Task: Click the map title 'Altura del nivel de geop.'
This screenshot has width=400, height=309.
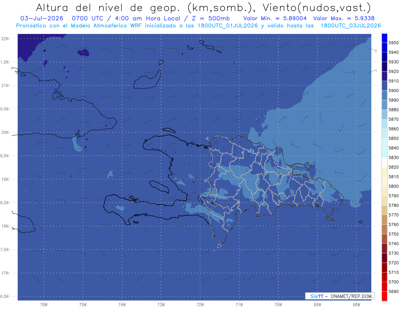Action: pyautogui.click(x=107, y=7)
